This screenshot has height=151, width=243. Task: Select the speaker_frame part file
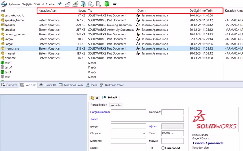click(x=14, y=20)
